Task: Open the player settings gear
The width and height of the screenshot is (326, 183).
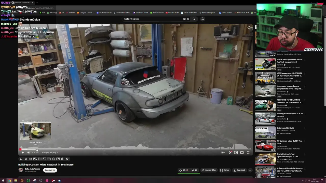Action: pos(230,152)
